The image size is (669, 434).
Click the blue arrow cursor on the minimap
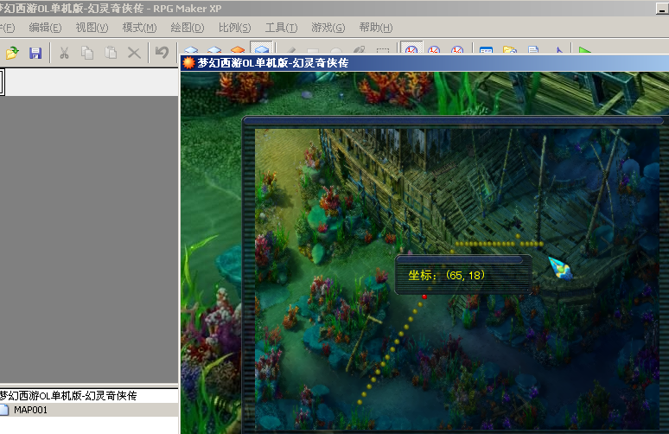click(560, 268)
